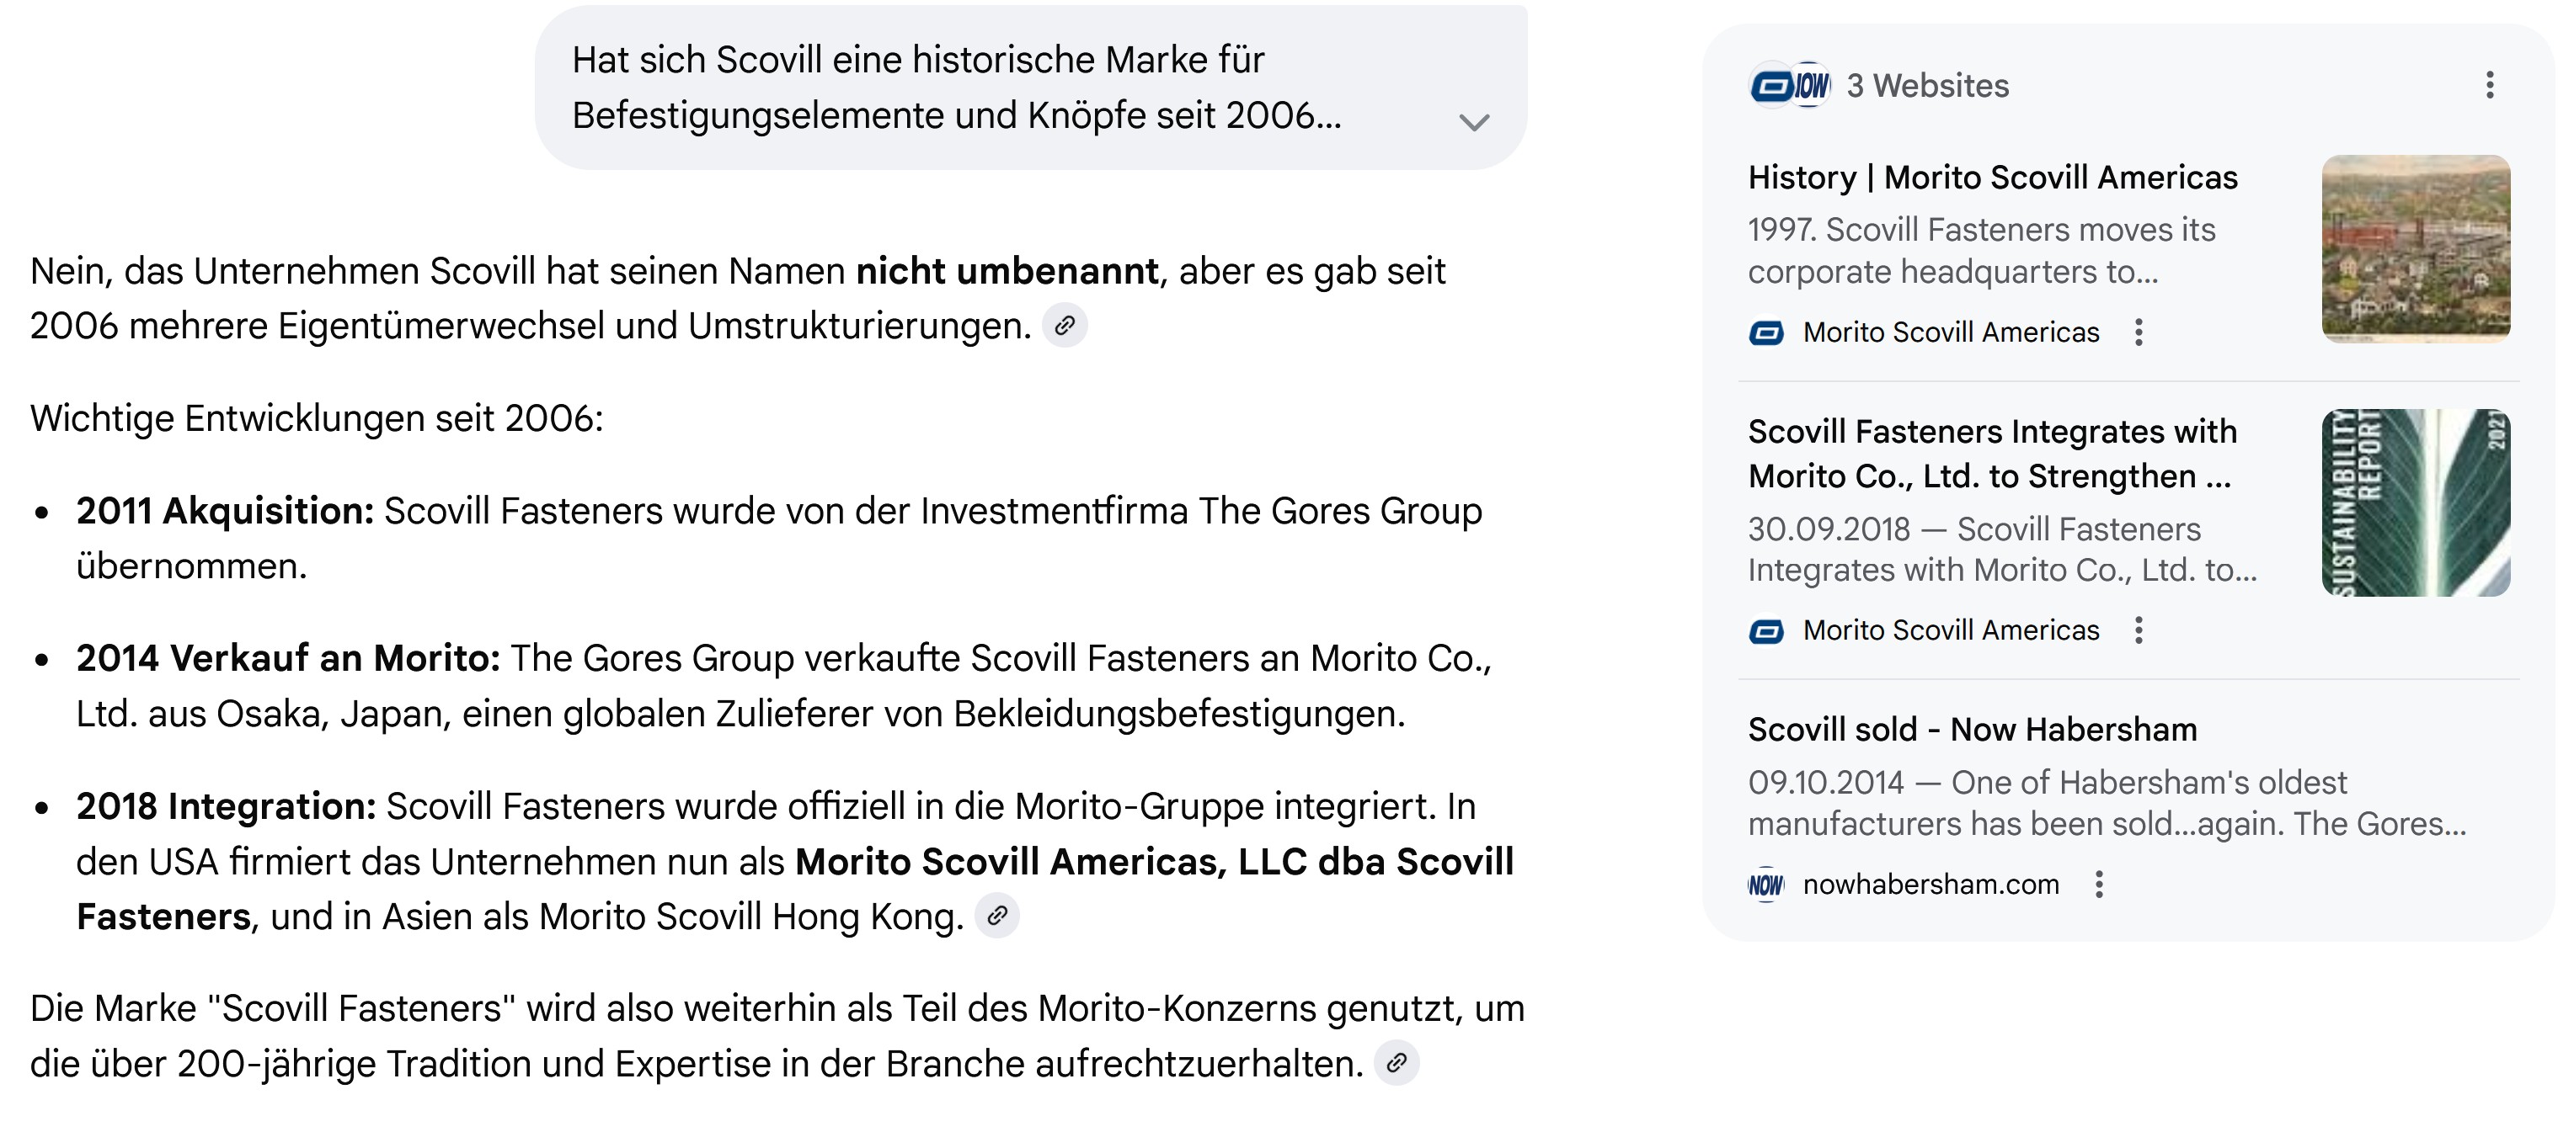The image size is (2558, 1132).
Task: Open History | Morito Scovill Americas link
Action: pyautogui.click(x=1992, y=178)
